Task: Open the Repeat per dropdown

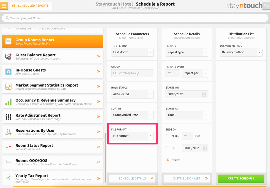Action: point(195,73)
